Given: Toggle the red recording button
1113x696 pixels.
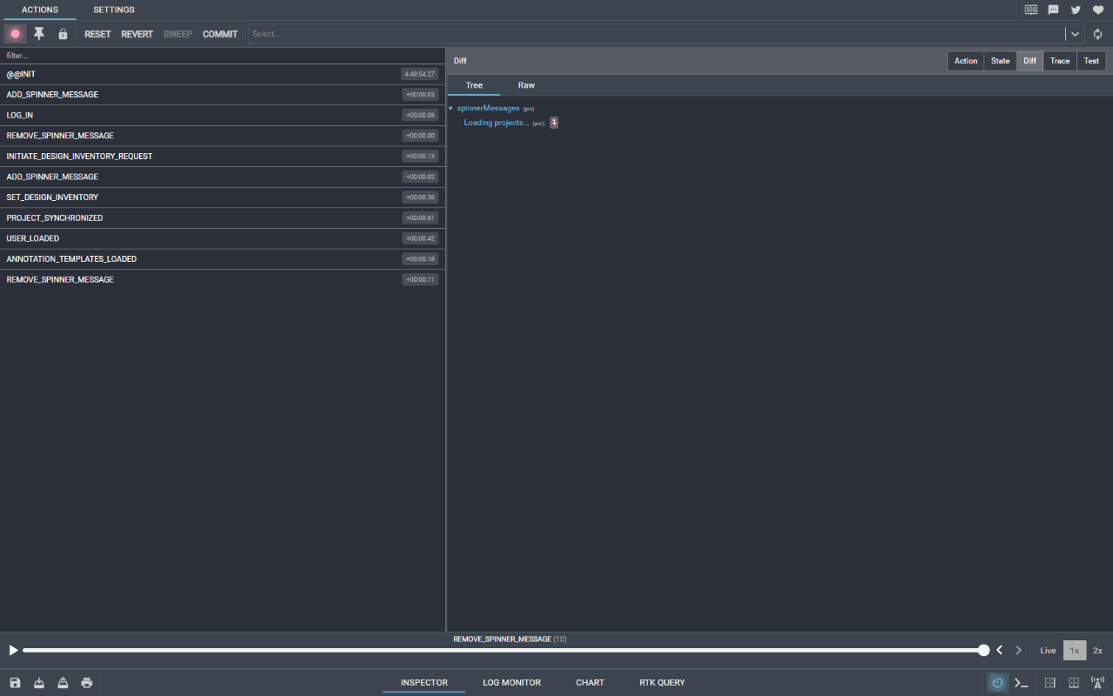Looking at the screenshot, I should tap(15, 34).
